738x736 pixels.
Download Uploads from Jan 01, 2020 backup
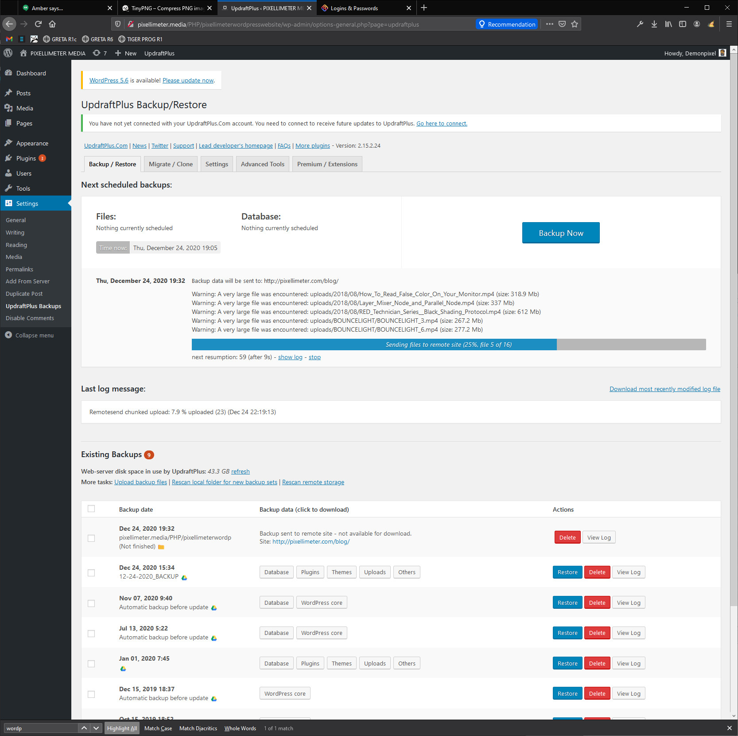(x=375, y=663)
